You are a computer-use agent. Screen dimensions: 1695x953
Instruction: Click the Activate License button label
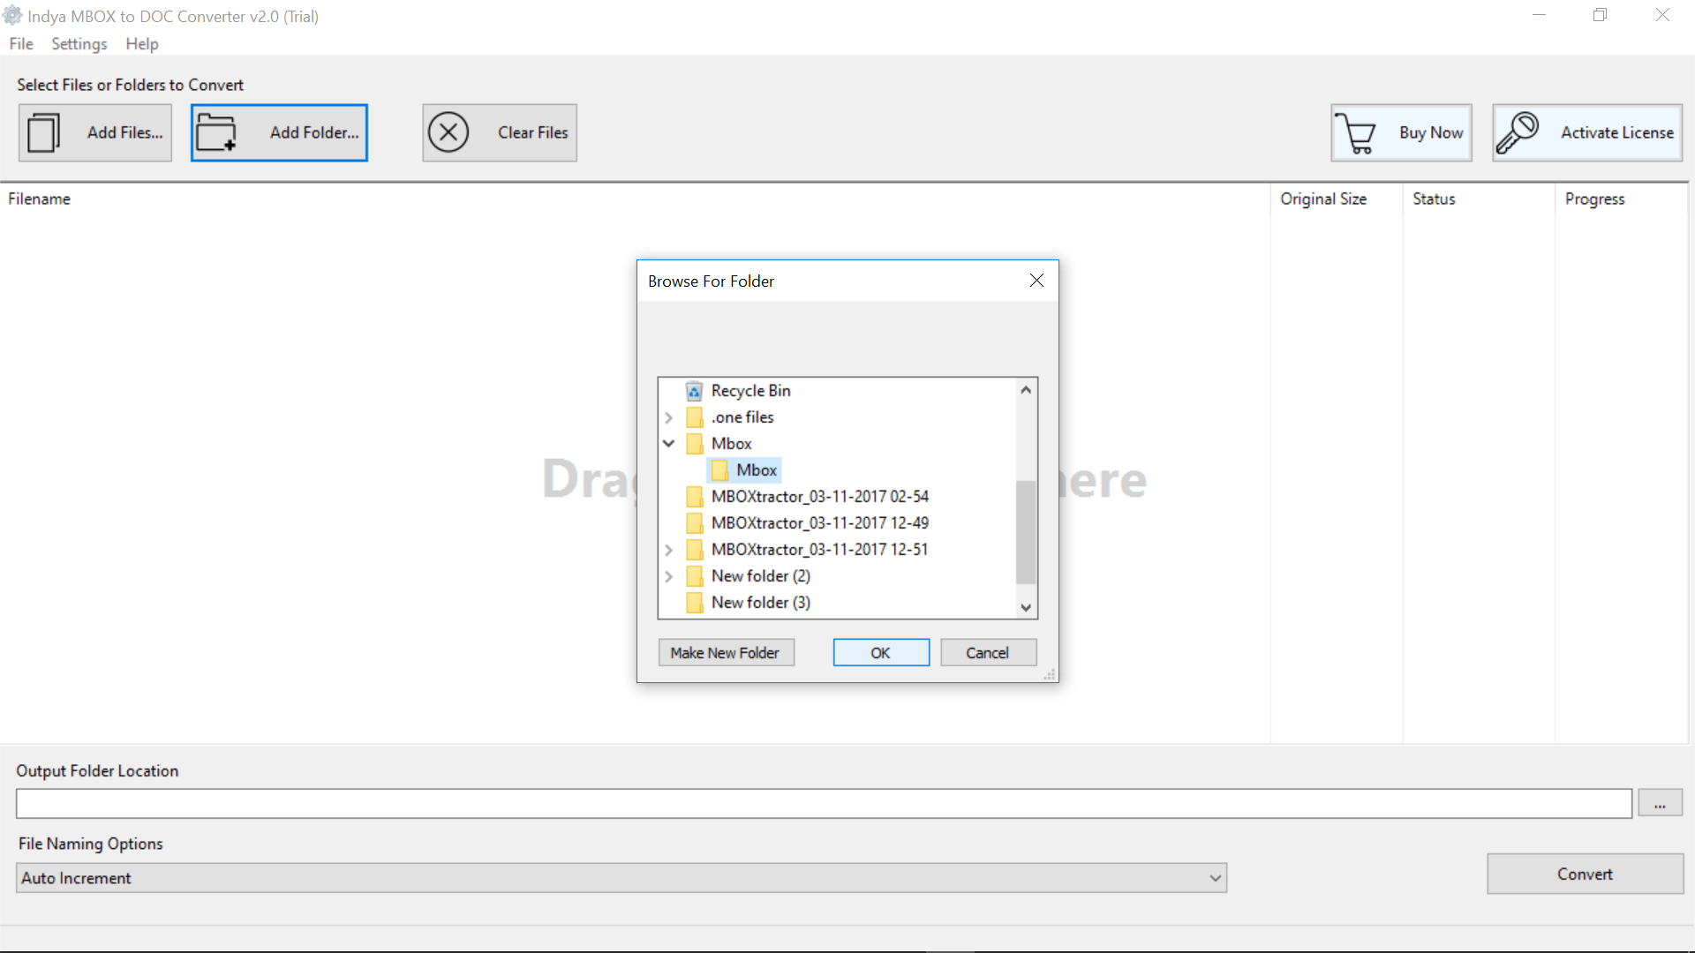(x=1617, y=132)
